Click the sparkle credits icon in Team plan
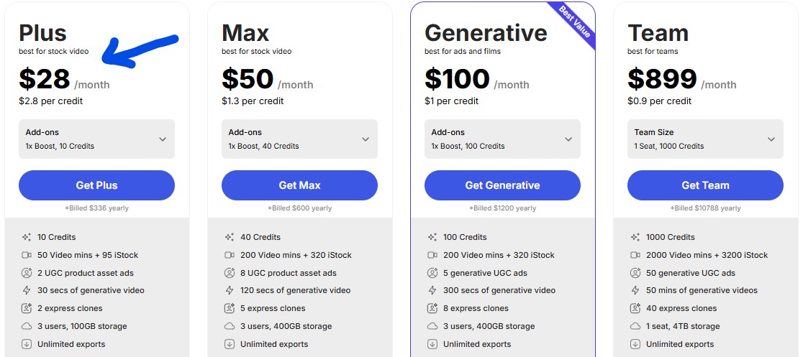The width and height of the screenshot is (803, 357). coord(636,237)
